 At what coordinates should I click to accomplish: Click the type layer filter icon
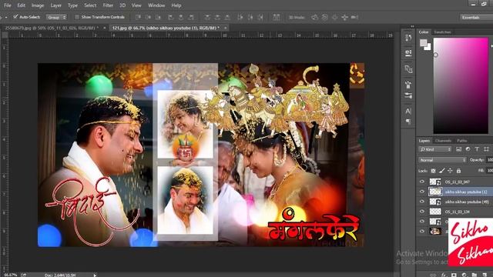(x=477, y=149)
